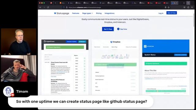Reload the current page
196x110 pixels.
(x=48, y=7)
